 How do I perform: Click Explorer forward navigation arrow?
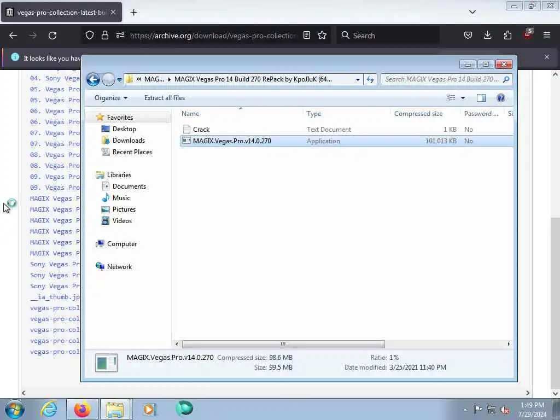coord(108,79)
